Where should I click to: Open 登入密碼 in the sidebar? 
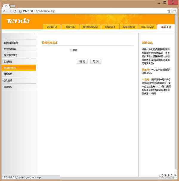click(x=19, y=80)
